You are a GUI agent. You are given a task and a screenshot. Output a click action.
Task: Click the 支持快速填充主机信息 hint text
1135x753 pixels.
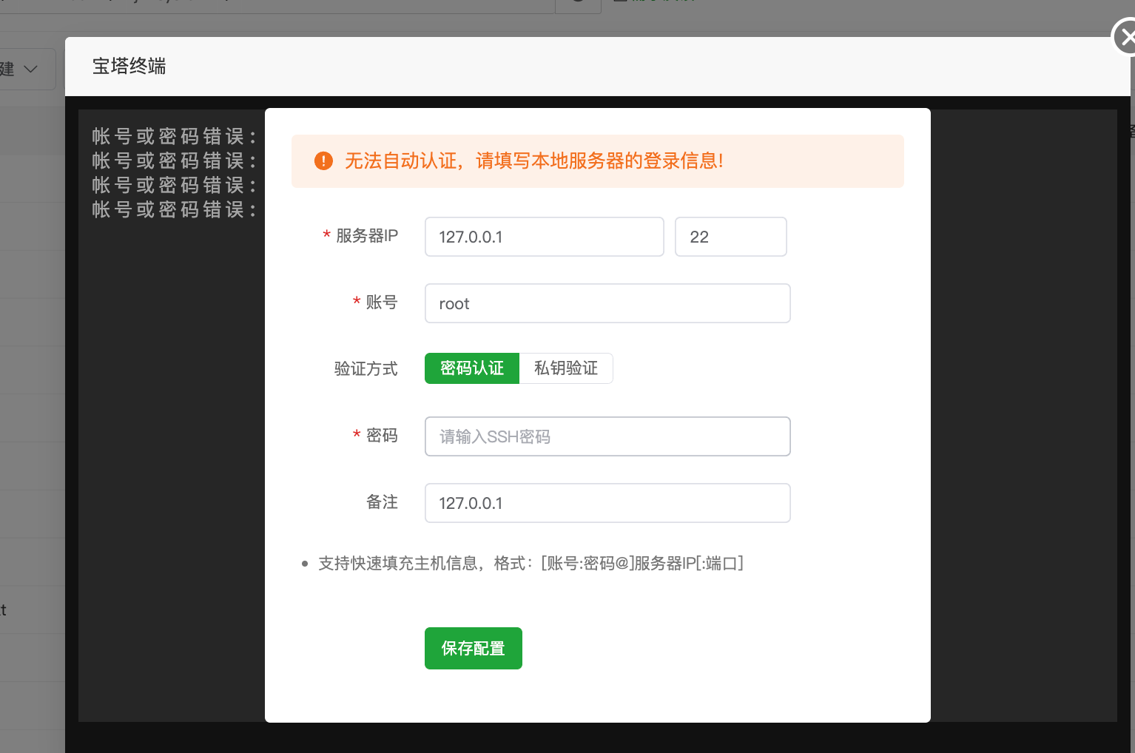click(x=531, y=563)
